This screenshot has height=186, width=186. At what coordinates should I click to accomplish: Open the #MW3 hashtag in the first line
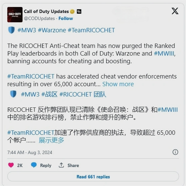[27, 30]
